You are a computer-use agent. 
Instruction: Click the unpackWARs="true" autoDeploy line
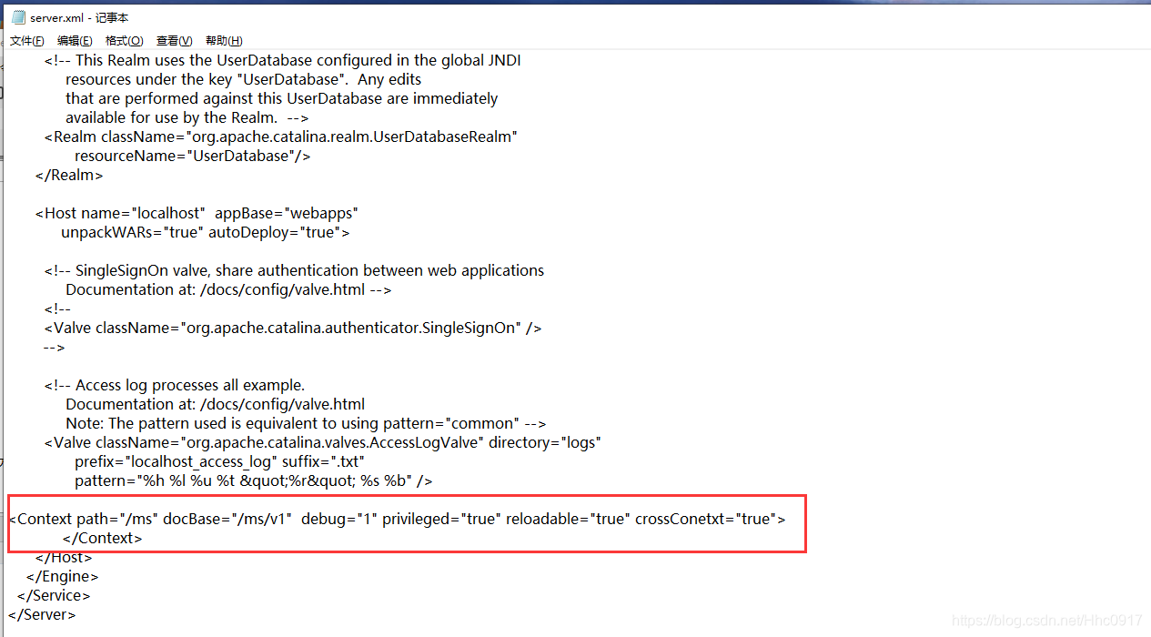206,232
